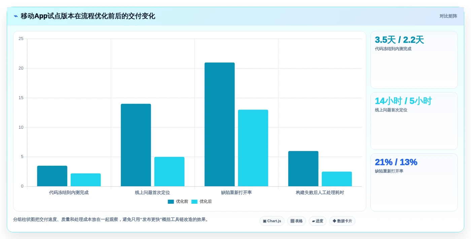Click the lightning icon beside the title
Screen dimensions: 471x239
click(x=16, y=16)
